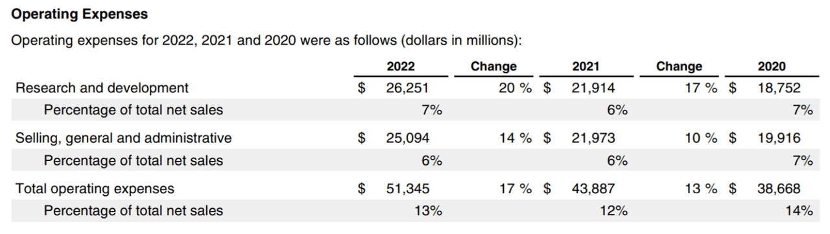Select the 2020 column header
This screenshot has height=234, width=830.
(x=771, y=66)
